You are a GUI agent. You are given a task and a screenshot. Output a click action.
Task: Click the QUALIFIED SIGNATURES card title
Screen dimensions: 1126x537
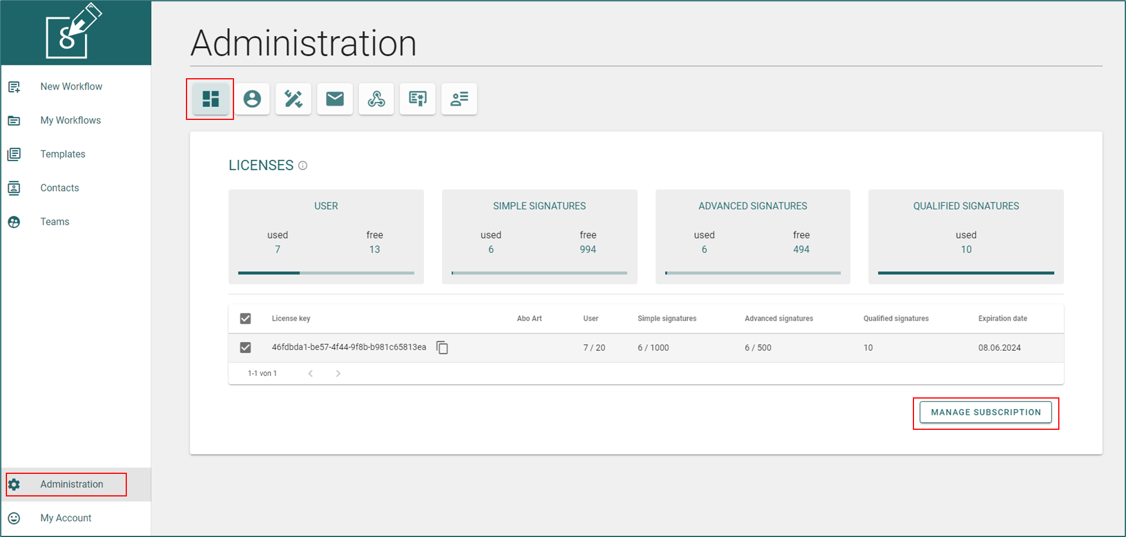(x=966, y=206)
